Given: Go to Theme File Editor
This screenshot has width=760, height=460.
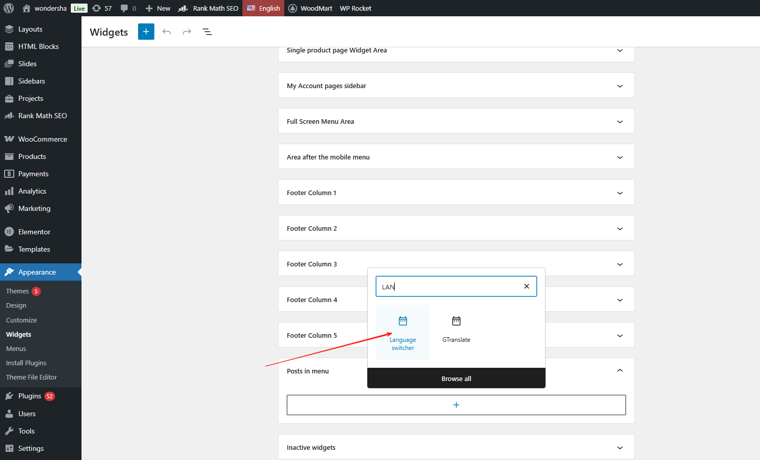Looking at the screenshot, I should 32,377.
